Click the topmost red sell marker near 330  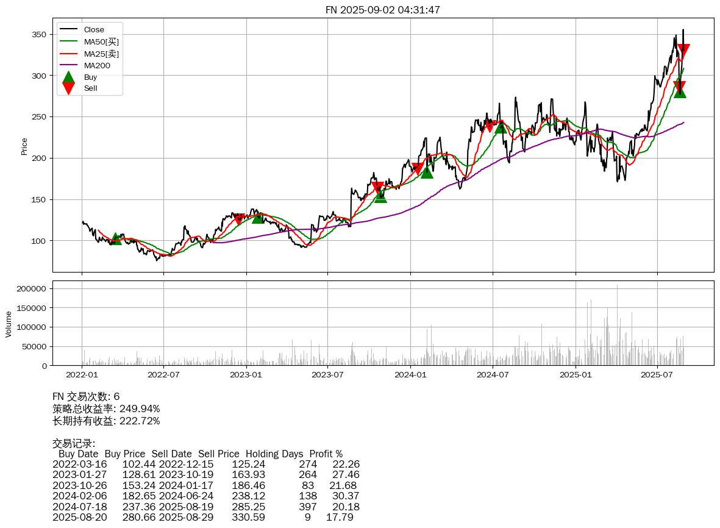[x=683, y=51]
